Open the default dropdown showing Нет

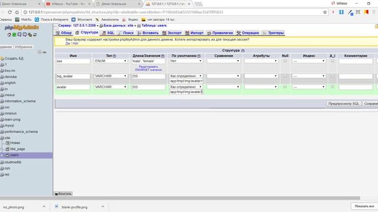click(x=186, y=61)
